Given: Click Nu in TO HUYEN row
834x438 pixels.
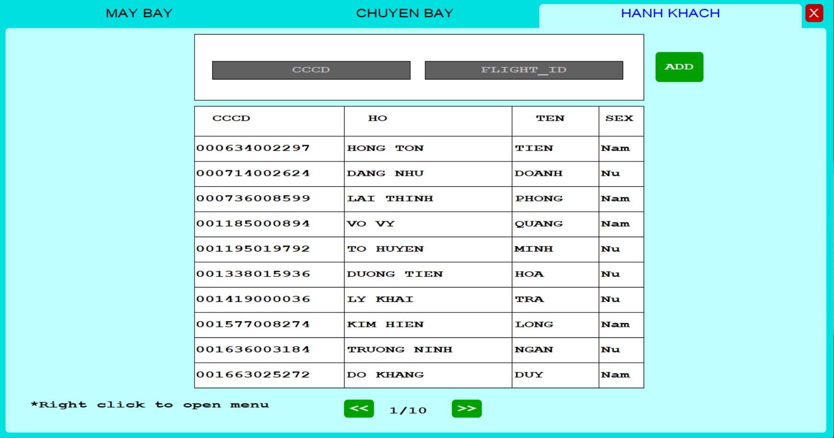Looking at the screenshot, I should [x=621, y=249].
